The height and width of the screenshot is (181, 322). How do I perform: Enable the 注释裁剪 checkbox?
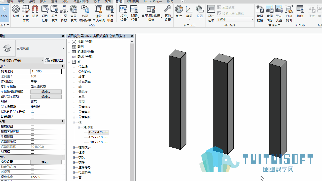coord(32,137)
